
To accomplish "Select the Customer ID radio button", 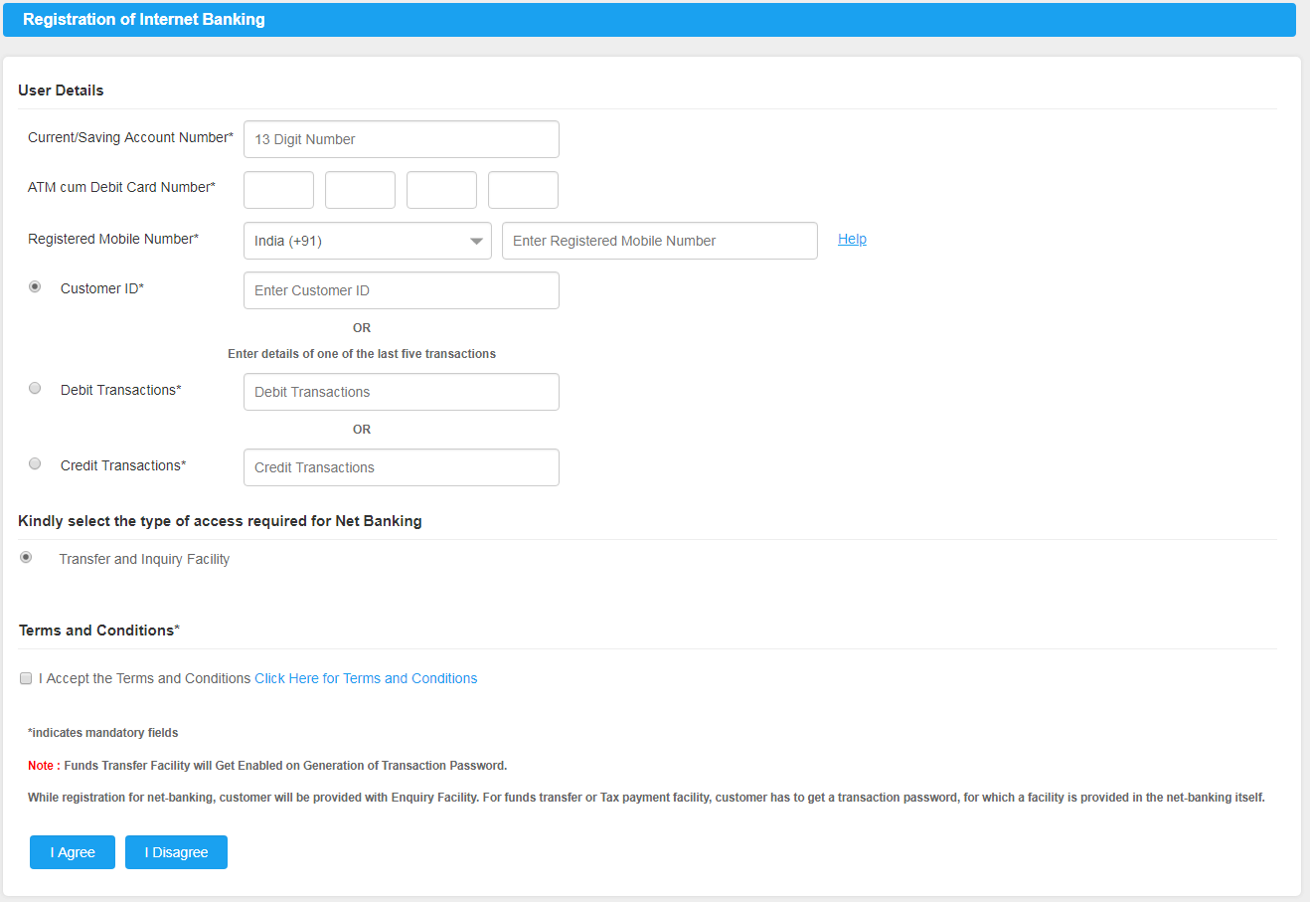I will click(35, 286).
